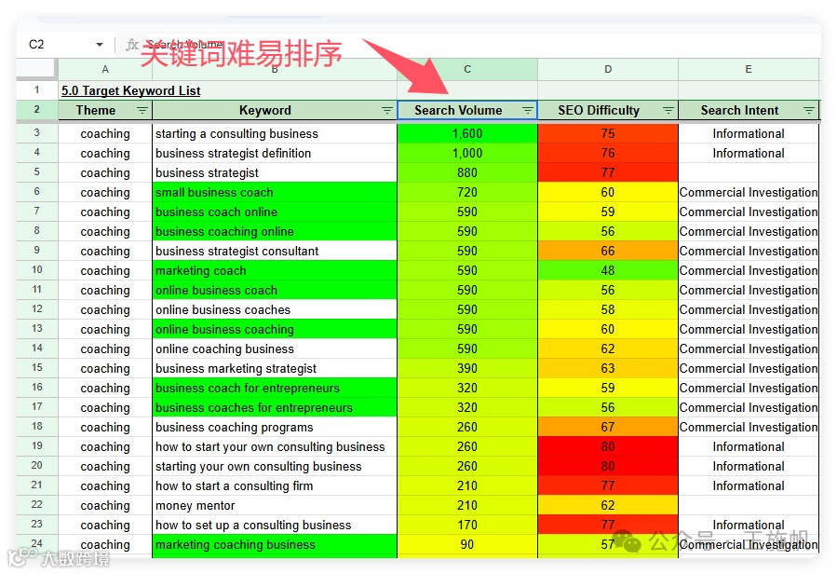Select row 22 header
This screenshot has width=837, height=574.
37,504
